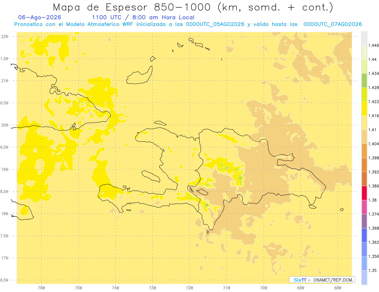This screenshot has height=292, width=379.
Task: Click the 22N latitude label
Action: click(x=5, y=36)
